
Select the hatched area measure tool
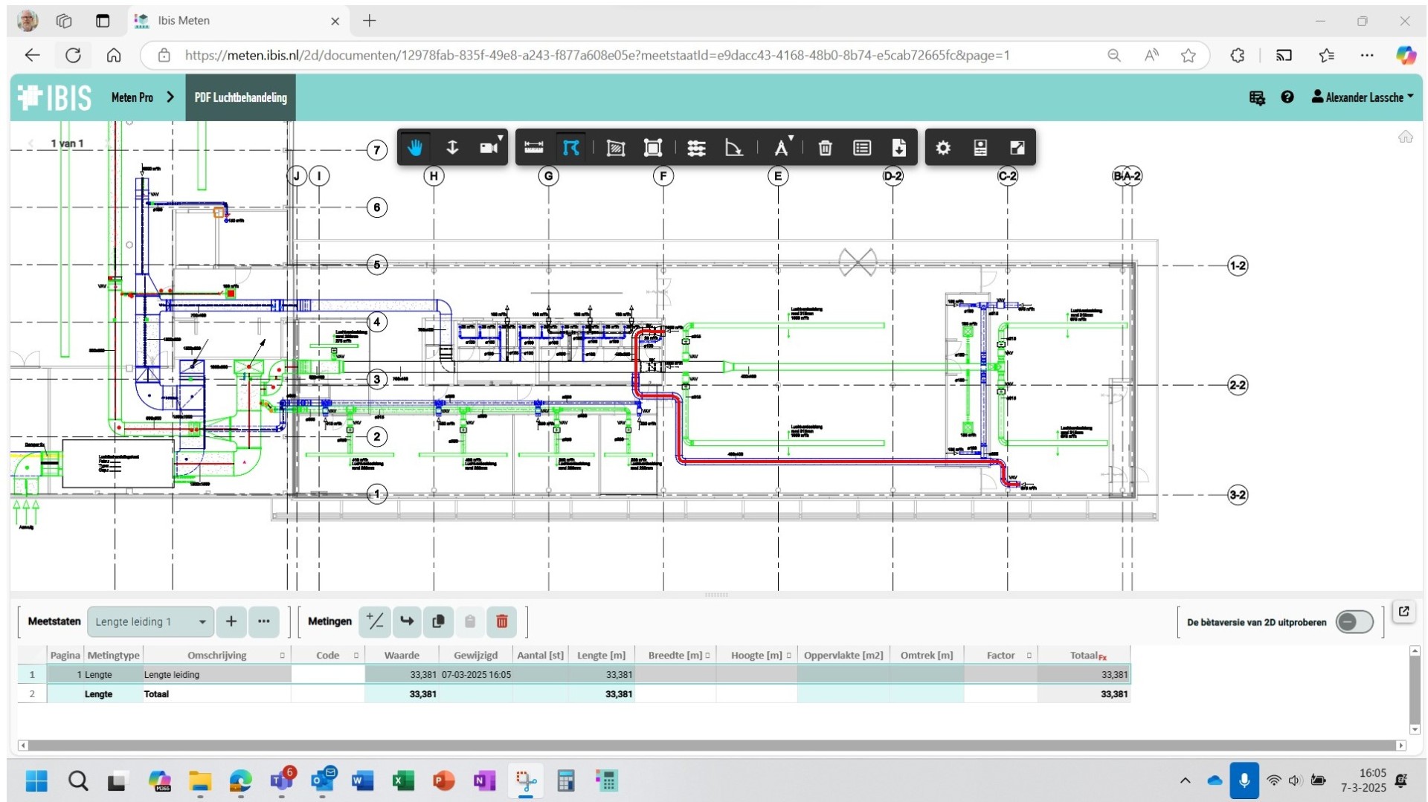[x=615, y=148]
